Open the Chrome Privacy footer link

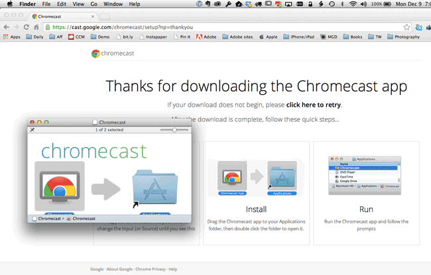(151, 269)
